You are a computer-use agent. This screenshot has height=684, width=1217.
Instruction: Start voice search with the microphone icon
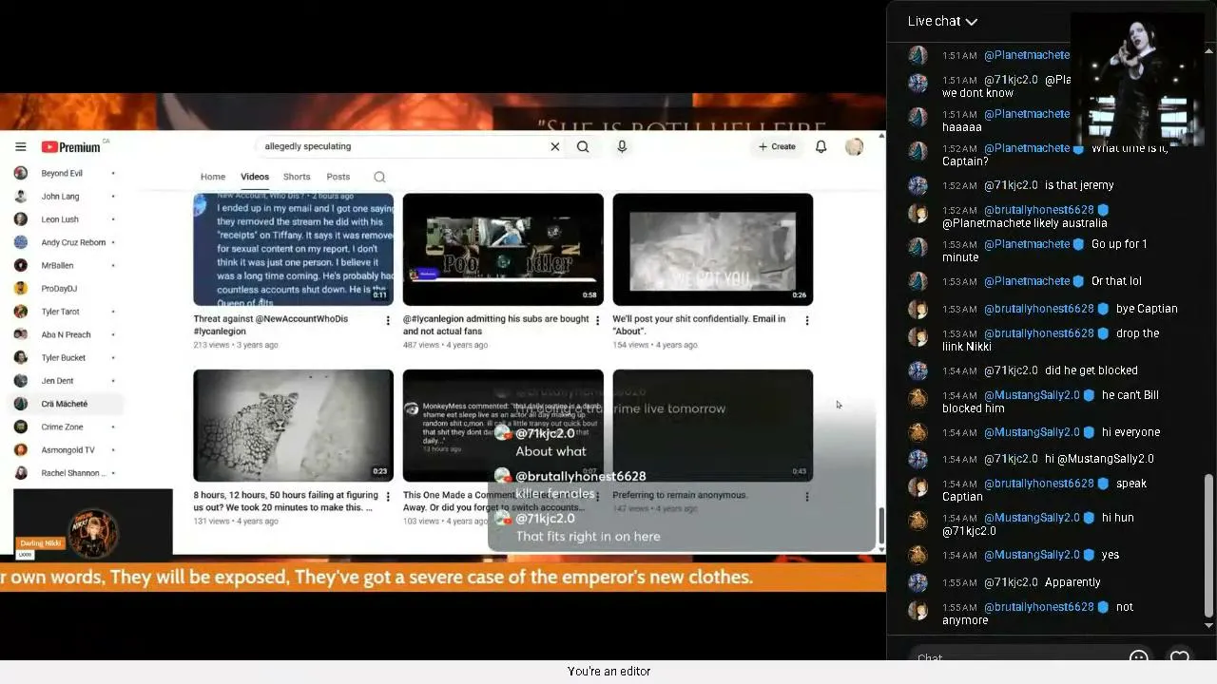click(x=622, y=146)
